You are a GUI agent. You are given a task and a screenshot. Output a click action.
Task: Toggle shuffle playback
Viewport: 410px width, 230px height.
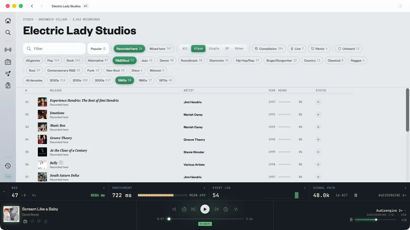pyautogui.click(x=174, y=209)
